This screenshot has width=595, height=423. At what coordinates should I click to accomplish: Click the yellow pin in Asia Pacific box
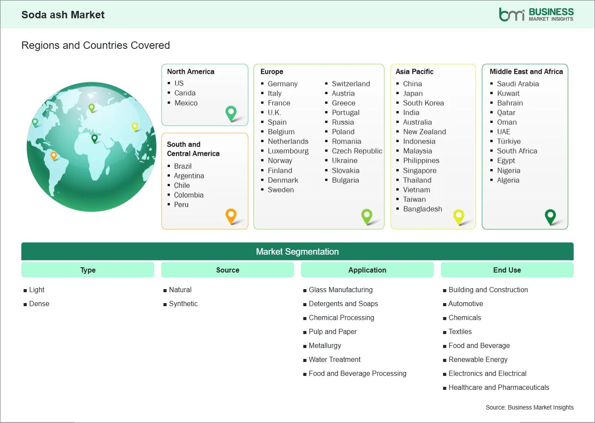tap(459, 217)
